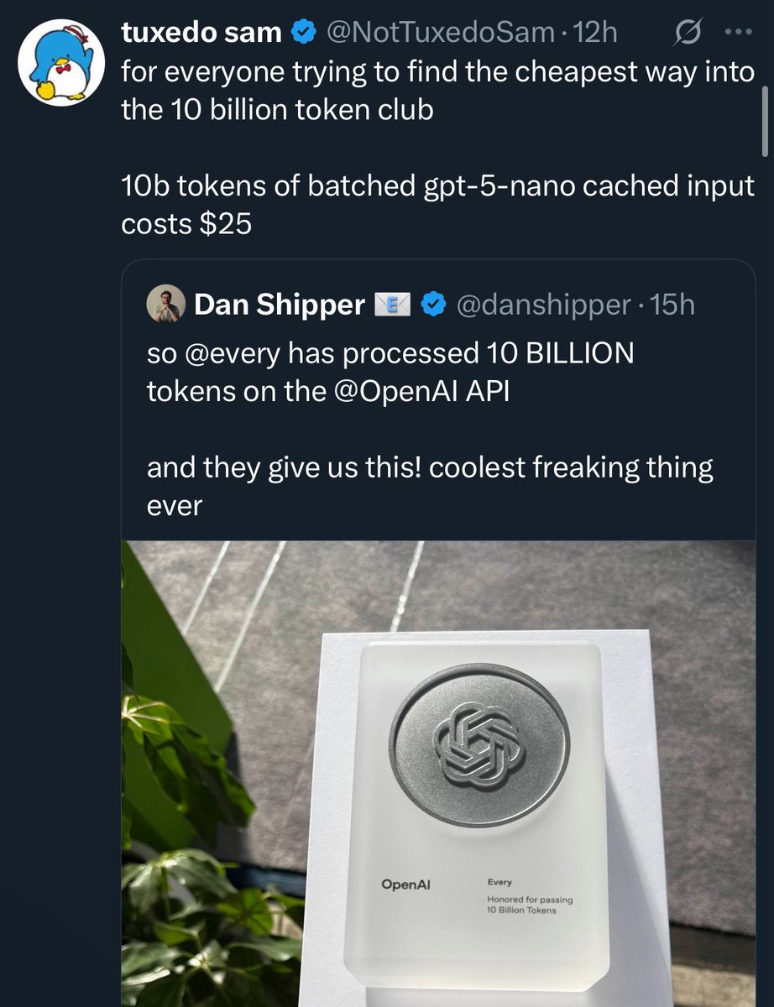
Task: Click the verified badge beside Dan Shipper
Action: [x=432, y=305]
